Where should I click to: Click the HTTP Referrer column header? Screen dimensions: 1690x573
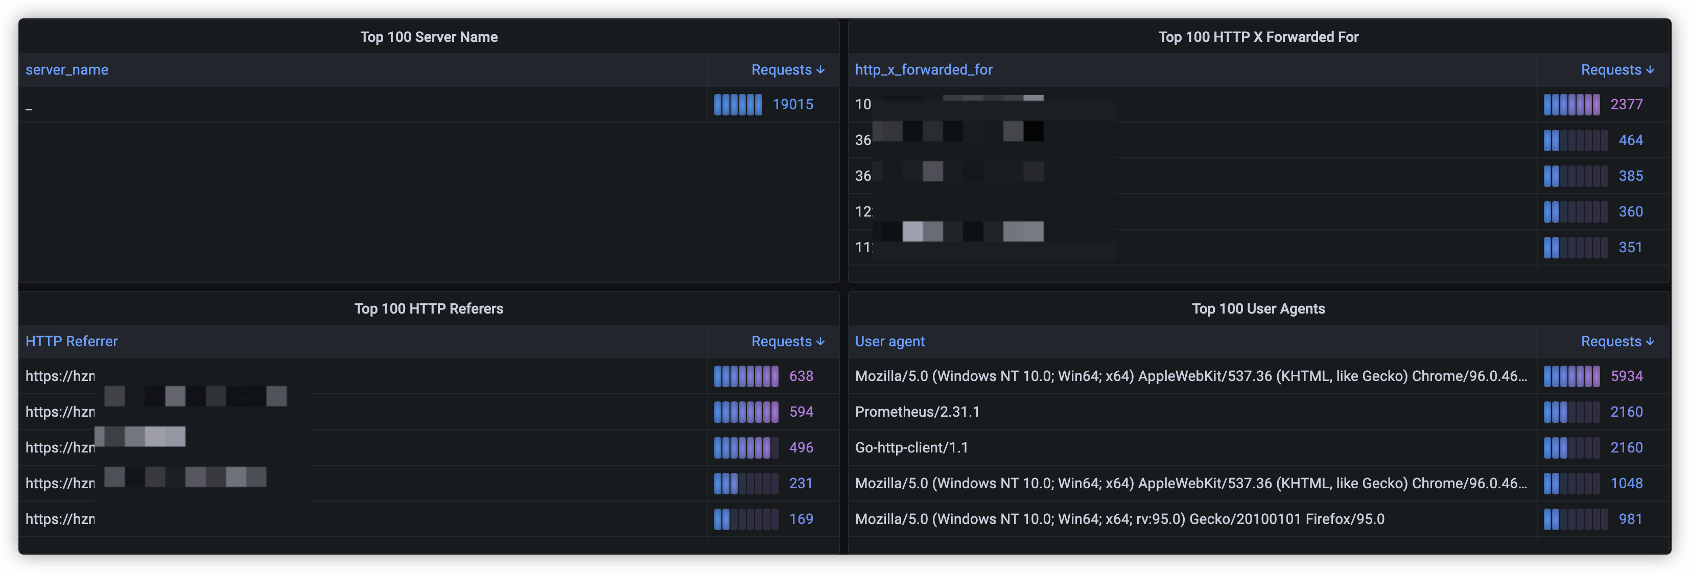point(72,342)
